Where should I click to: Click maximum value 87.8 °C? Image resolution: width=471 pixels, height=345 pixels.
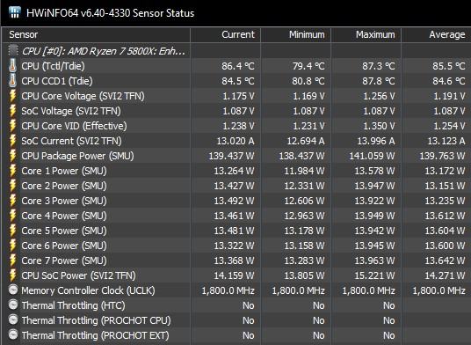[379, 81]
